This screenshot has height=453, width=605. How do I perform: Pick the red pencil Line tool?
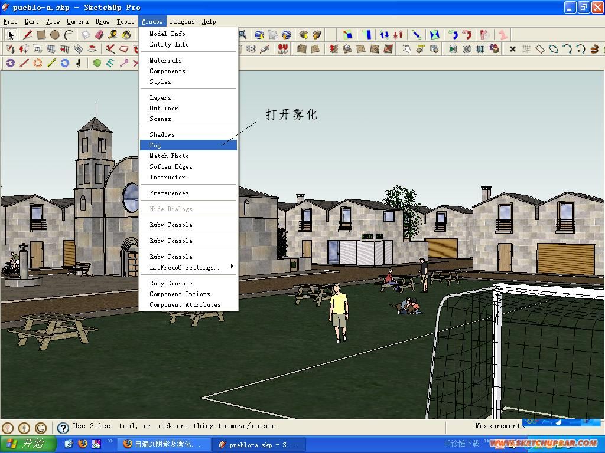(27, 35)
